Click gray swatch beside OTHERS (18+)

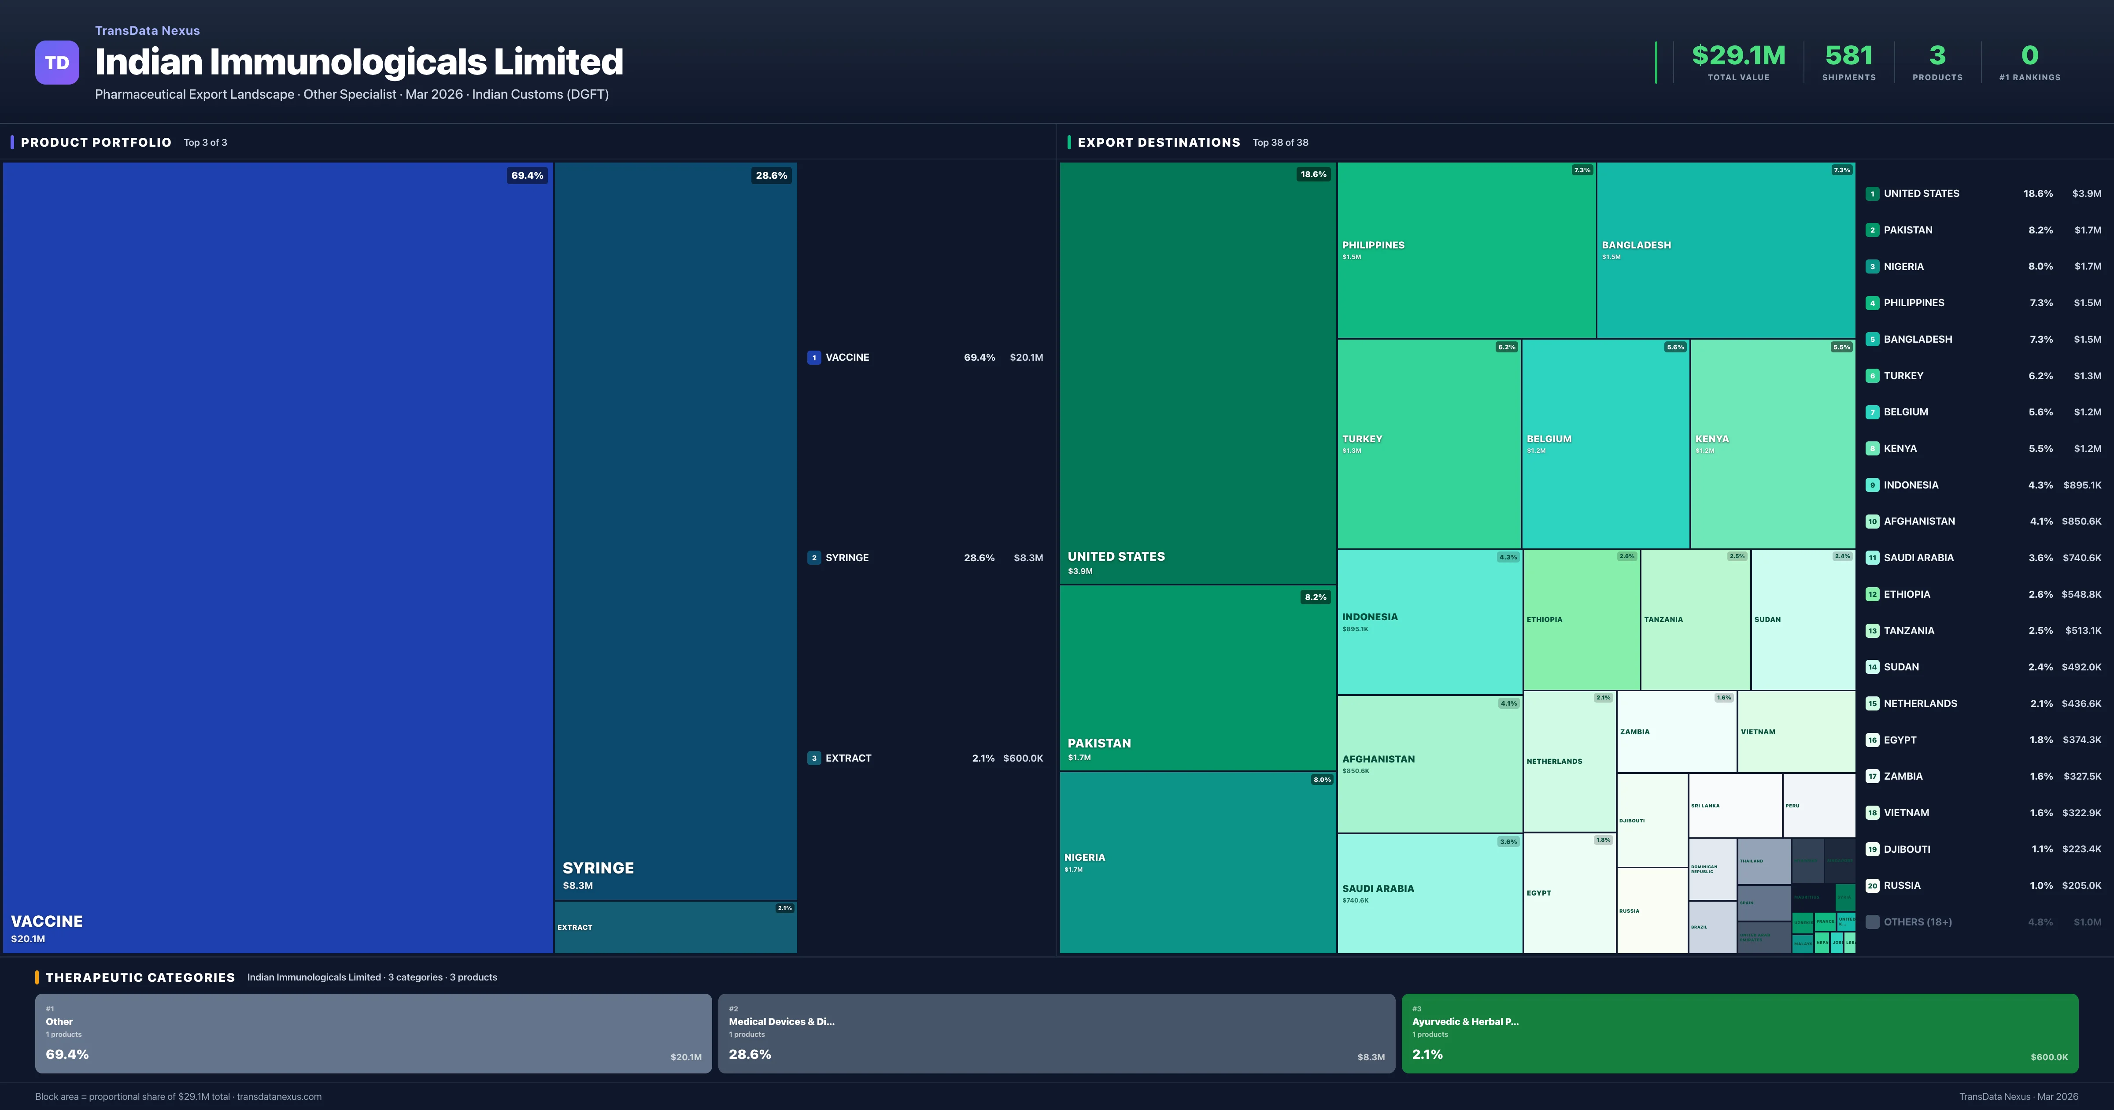pos(1872,922)
